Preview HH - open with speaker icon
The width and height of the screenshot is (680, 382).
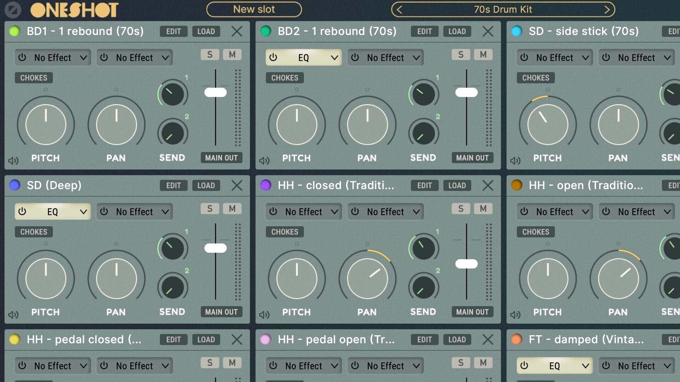[515, 315]
